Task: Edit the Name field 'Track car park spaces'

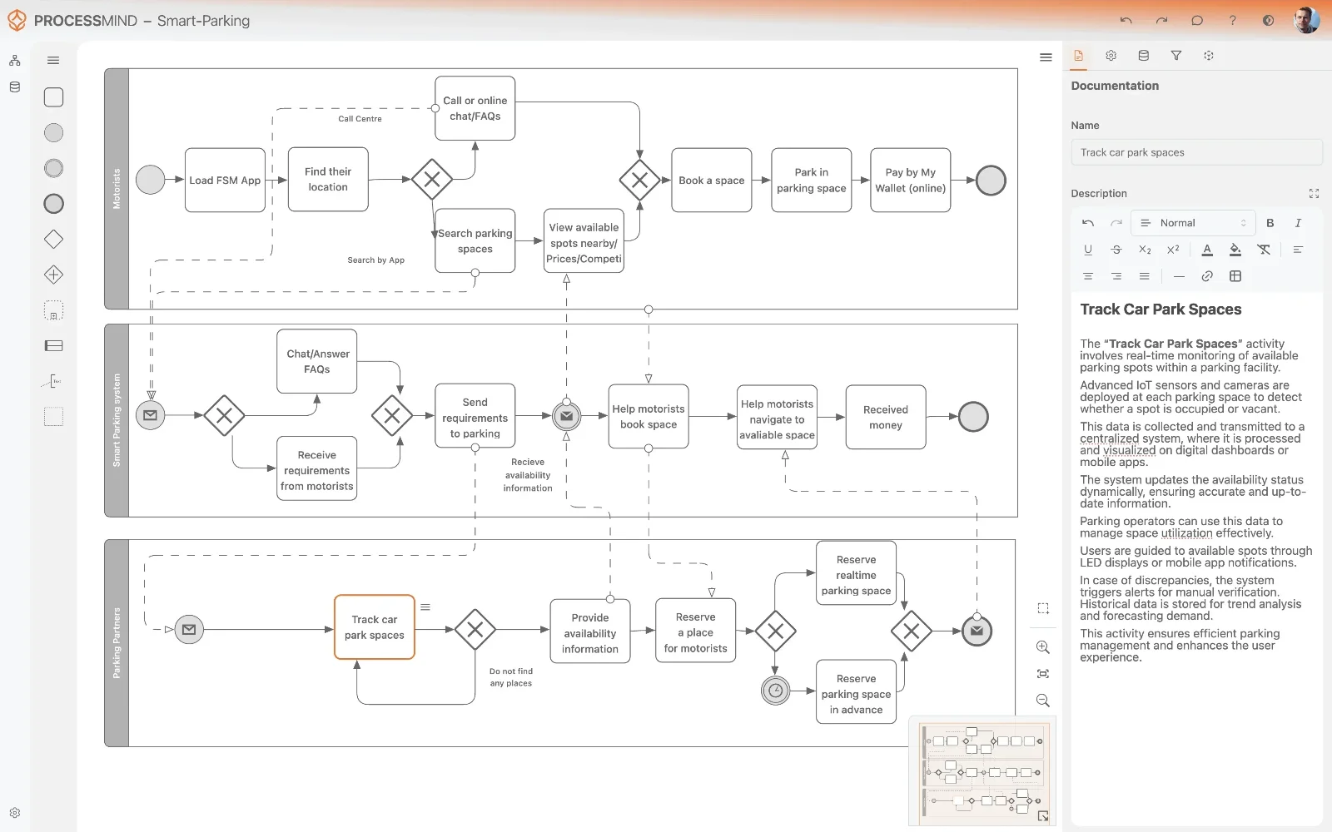Action: tap(1196, 152)
